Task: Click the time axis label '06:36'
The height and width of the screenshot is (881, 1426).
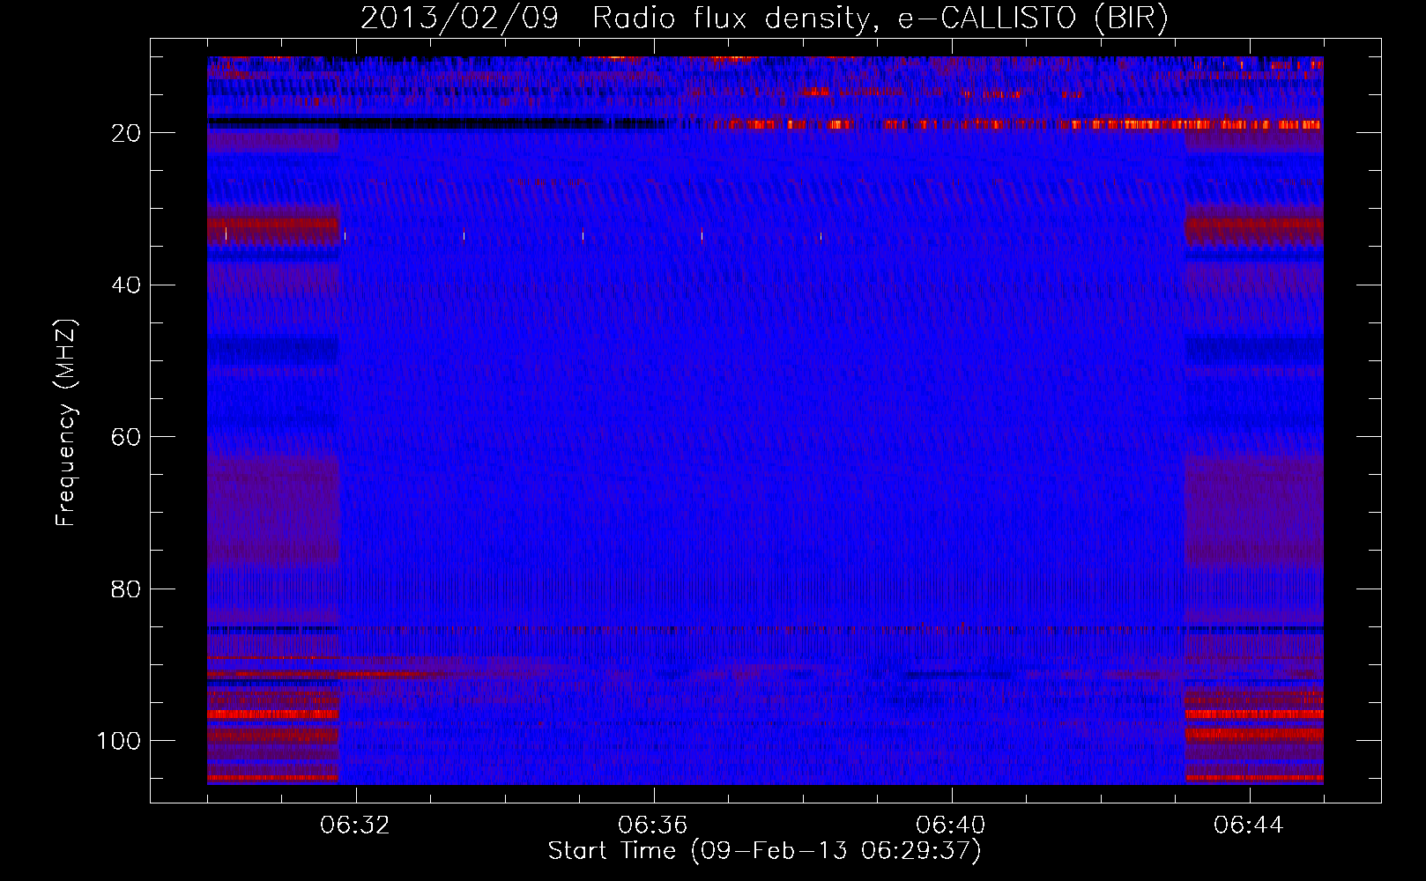Action: (653, 825)
